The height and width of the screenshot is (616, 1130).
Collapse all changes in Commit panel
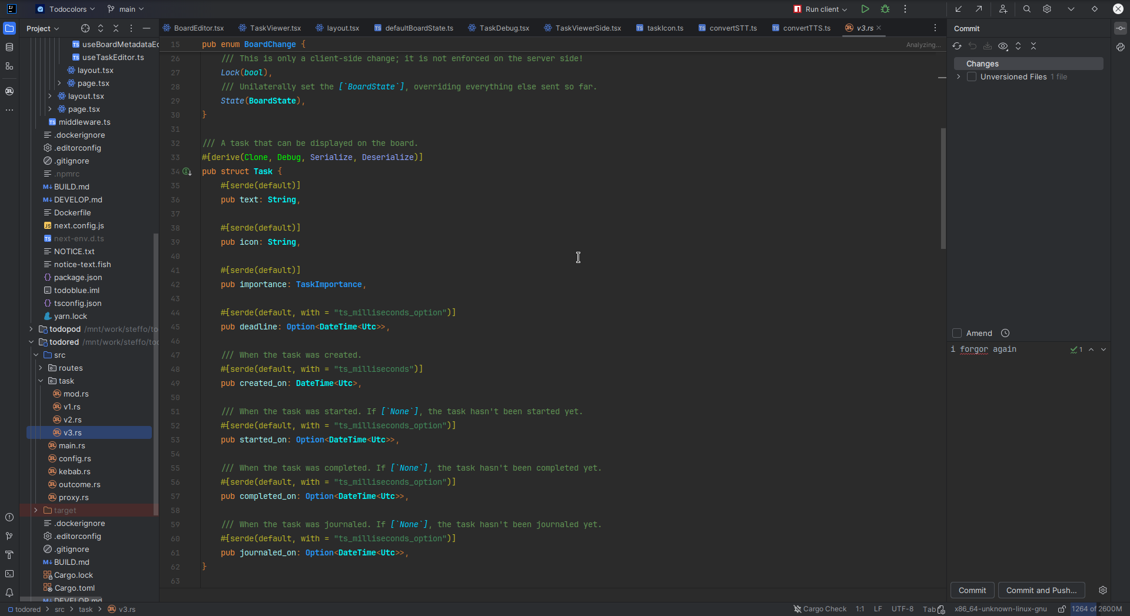point(1033,46)
